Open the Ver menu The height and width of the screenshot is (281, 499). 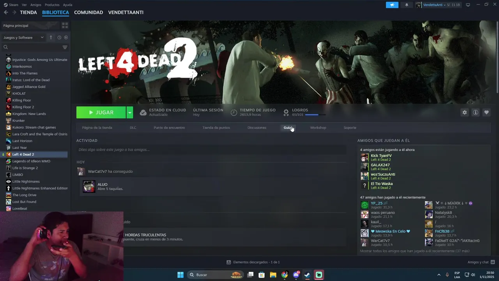pyautogui.click(x=24, y=5)
